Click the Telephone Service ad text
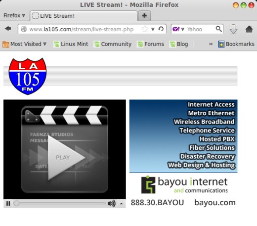 (207, 131)
